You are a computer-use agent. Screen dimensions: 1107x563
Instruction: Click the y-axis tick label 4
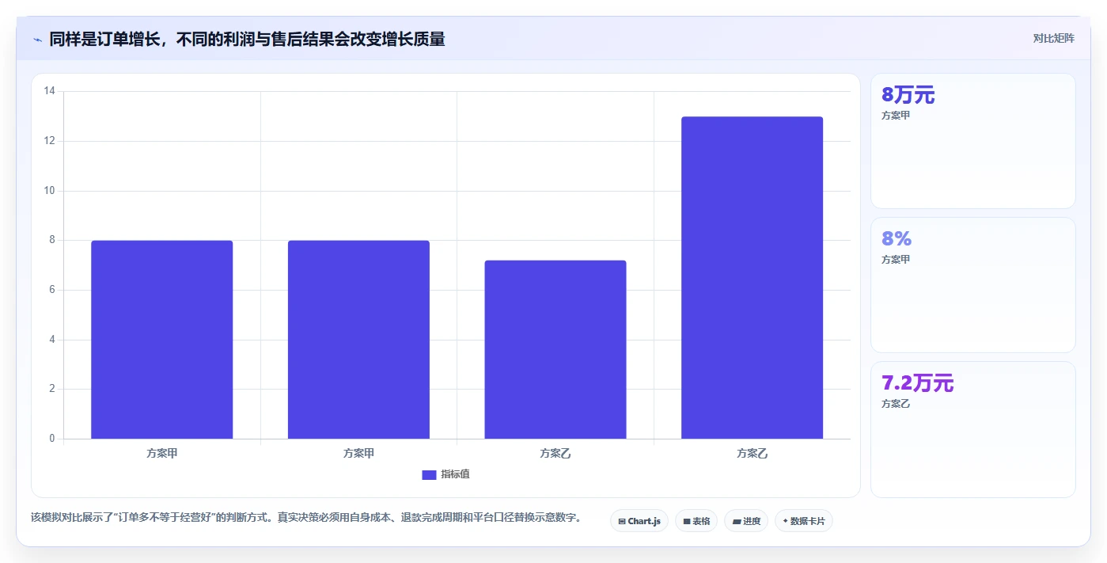52,340
